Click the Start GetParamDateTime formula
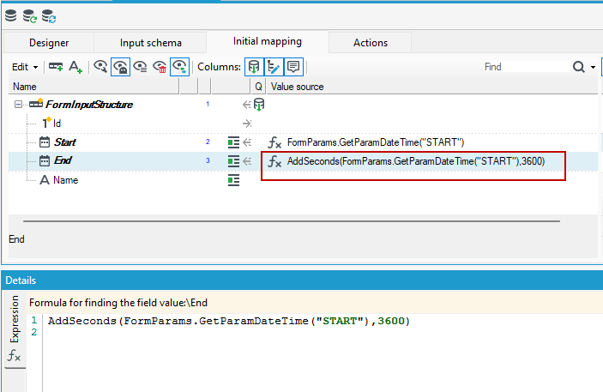 tap(376, 142)
